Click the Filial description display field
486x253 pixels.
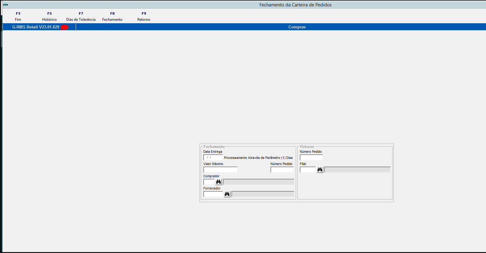(x=357, y=170)
